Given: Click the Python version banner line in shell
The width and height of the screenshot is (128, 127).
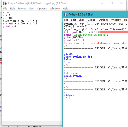Looking at the screenshot, I should (96, 24).
